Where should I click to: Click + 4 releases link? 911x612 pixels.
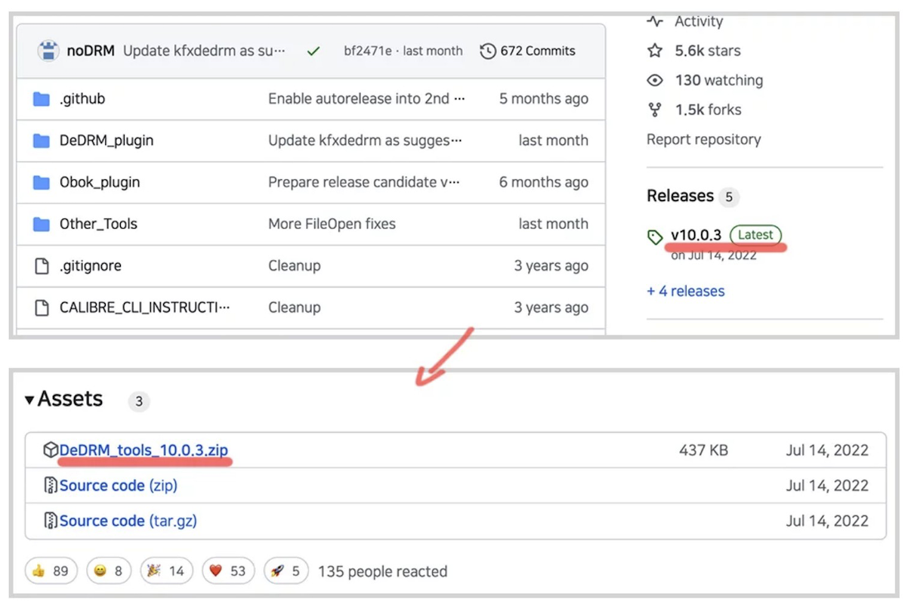click(x=686, y=291)
